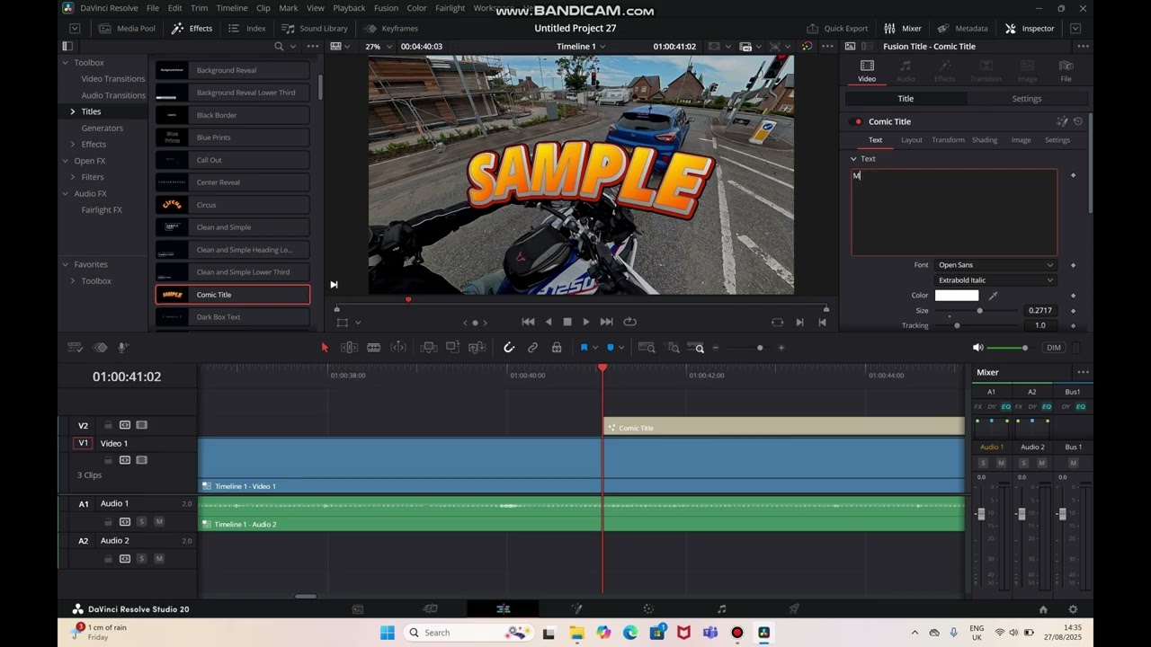Toggle the Comic Title enable switch
The image size is (1151, 647).
pyautogui.click(x=858, y=121)
